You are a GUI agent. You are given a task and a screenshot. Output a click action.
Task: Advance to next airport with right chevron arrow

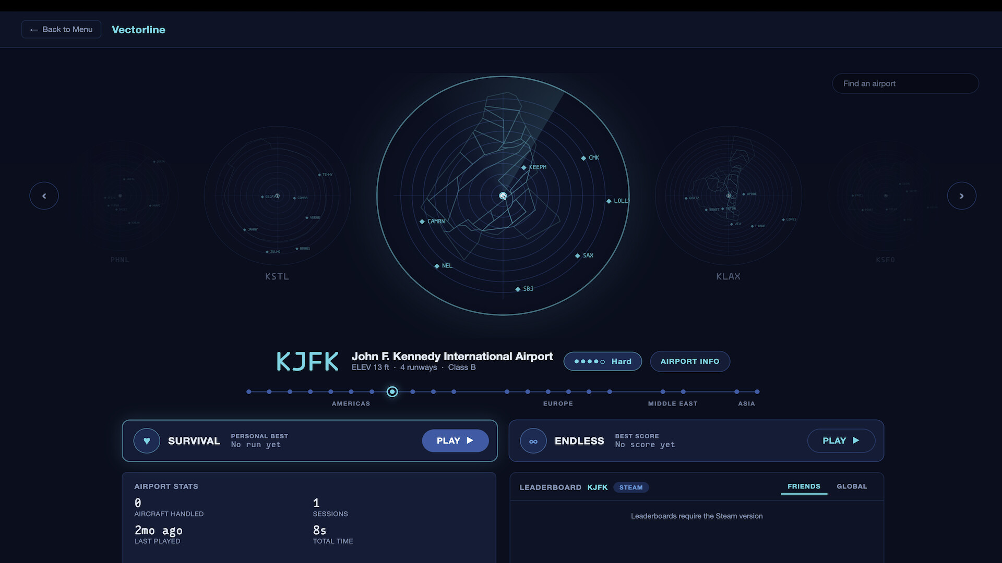pyautogui.click(x=961, y=196)
